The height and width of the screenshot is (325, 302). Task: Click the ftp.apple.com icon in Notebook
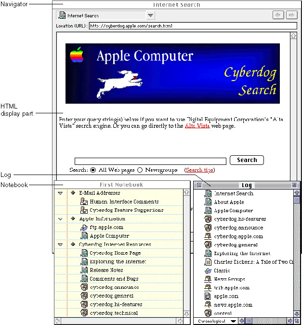coord(84,228)
